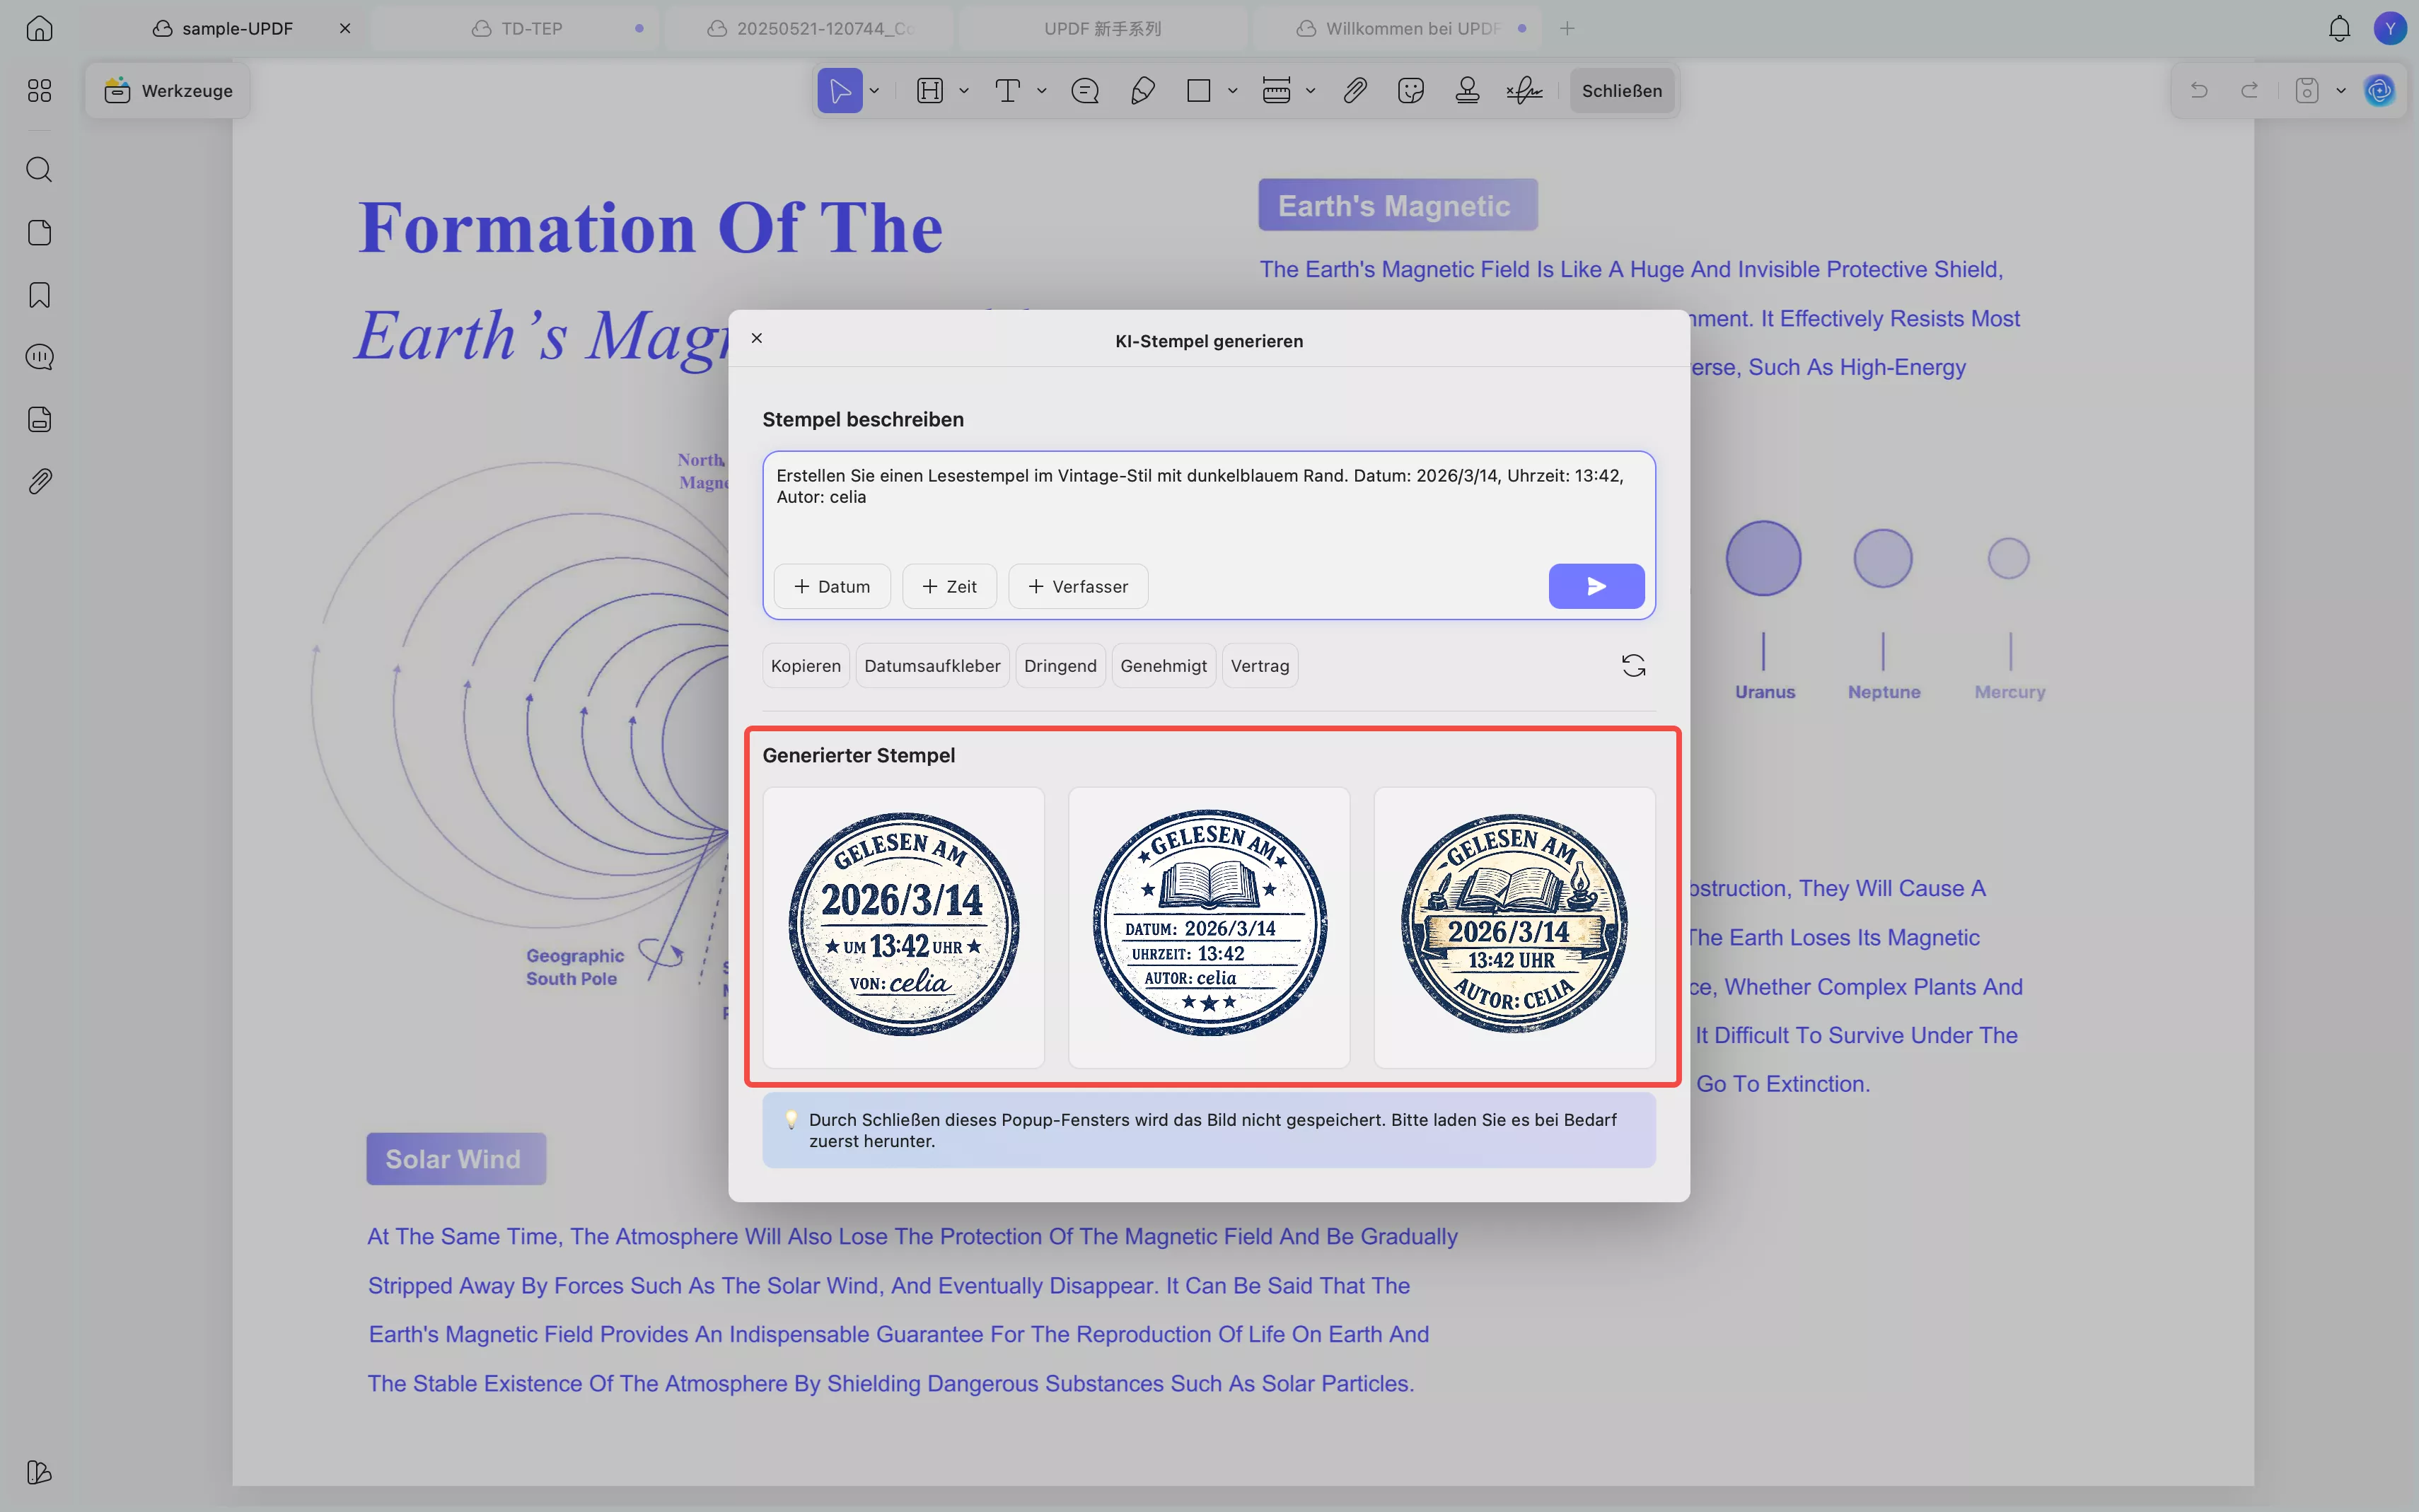2419x1512 pixels.
Task: Open the bookmark panel in sidebar
Action: [39, 295]
